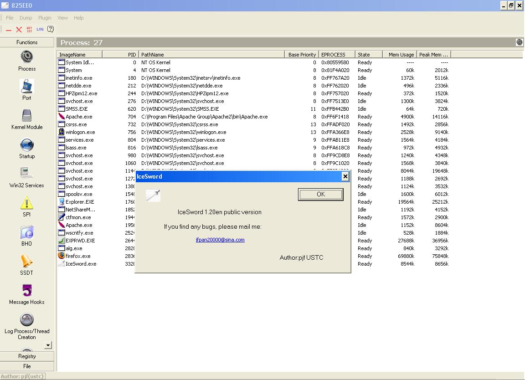Expand the Registry panel section
This screenshot has width=525, height=380.
pyautogui.click(x=27, y=356)
